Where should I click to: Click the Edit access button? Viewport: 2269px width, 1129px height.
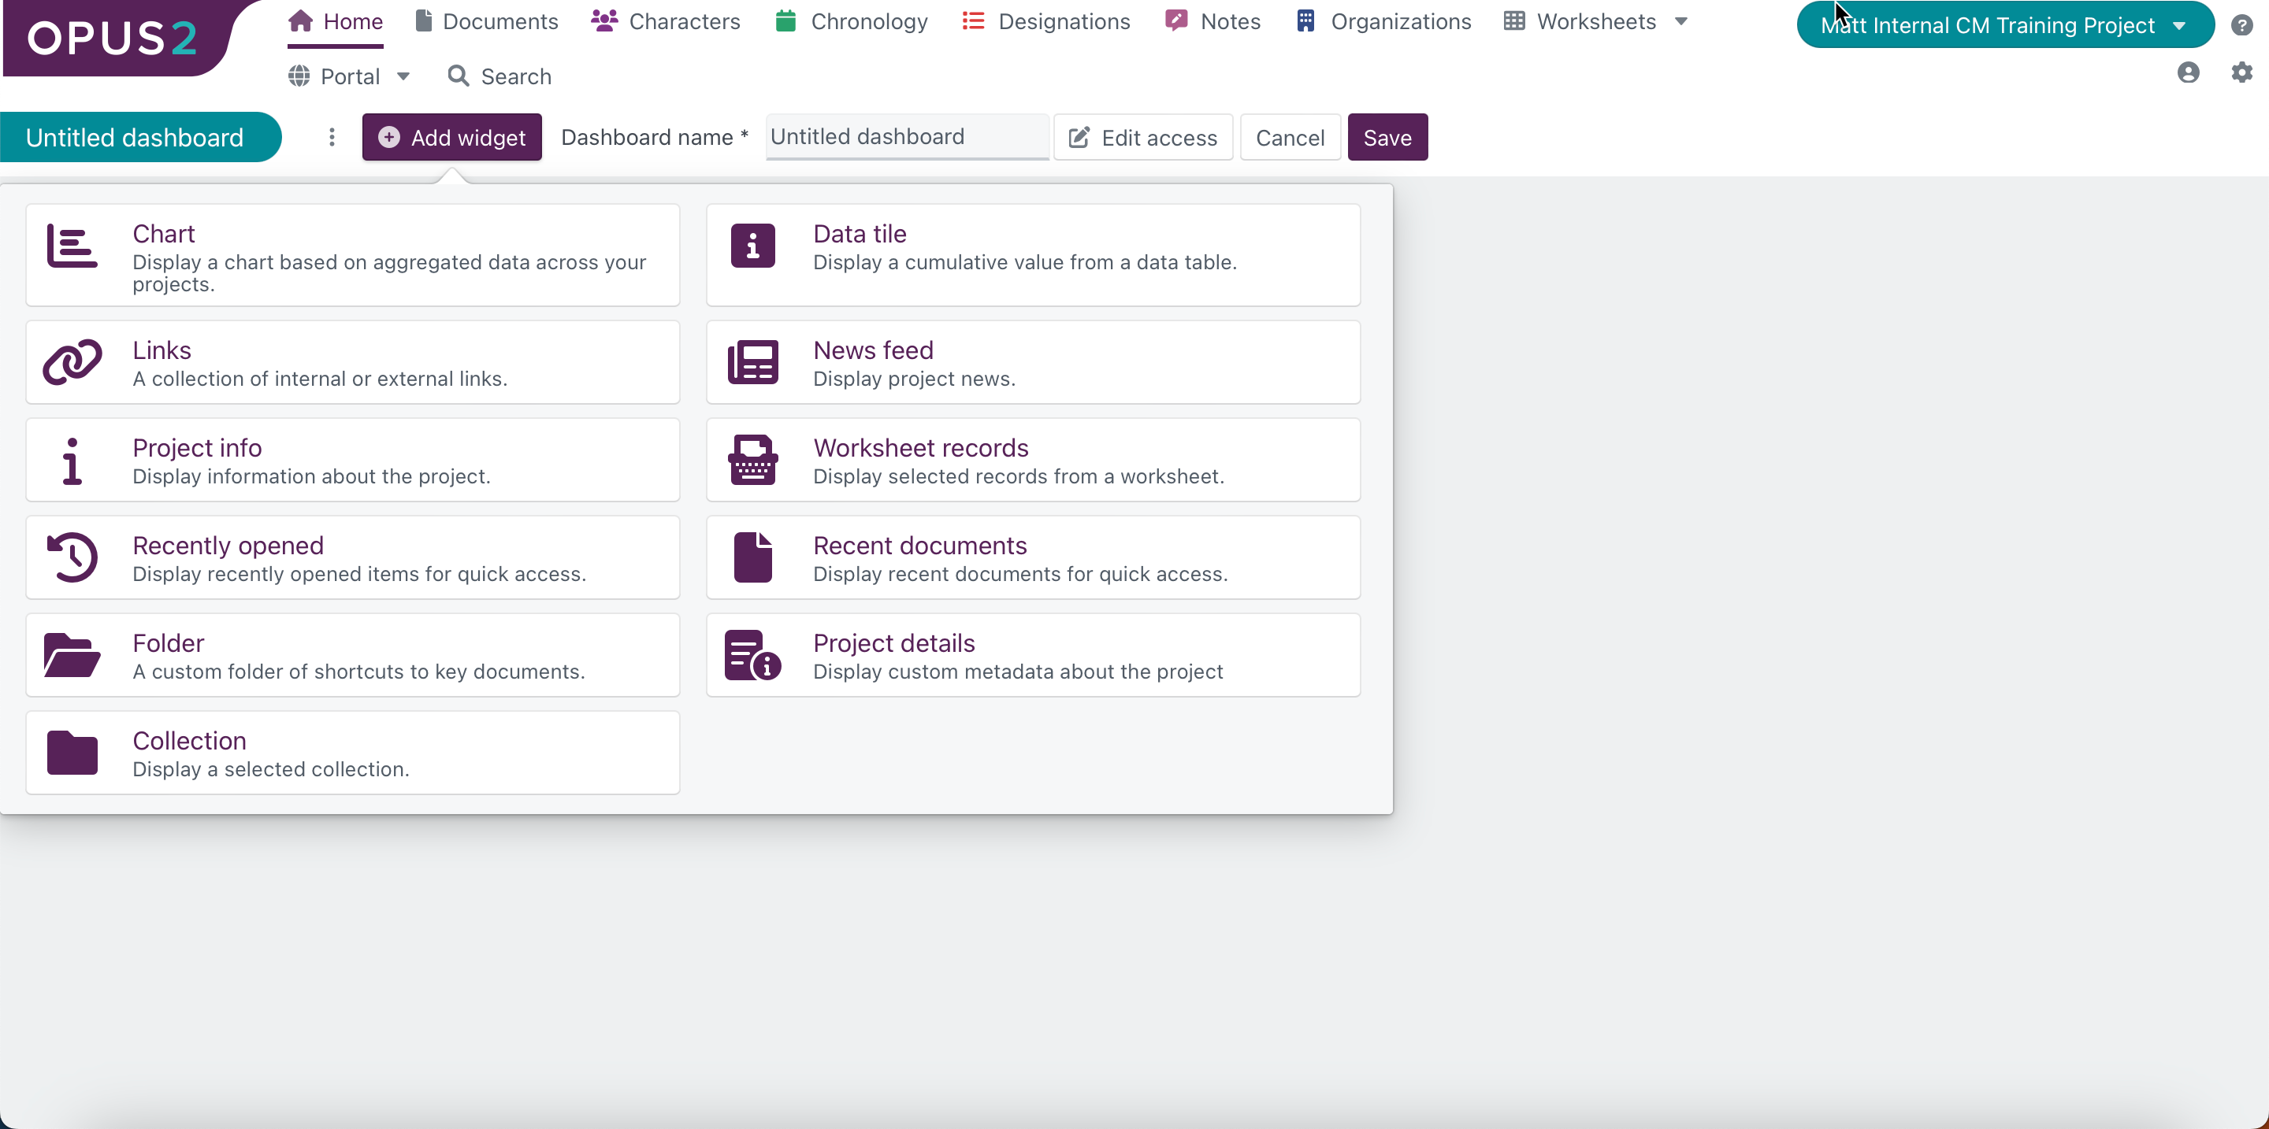[1142, 137]
